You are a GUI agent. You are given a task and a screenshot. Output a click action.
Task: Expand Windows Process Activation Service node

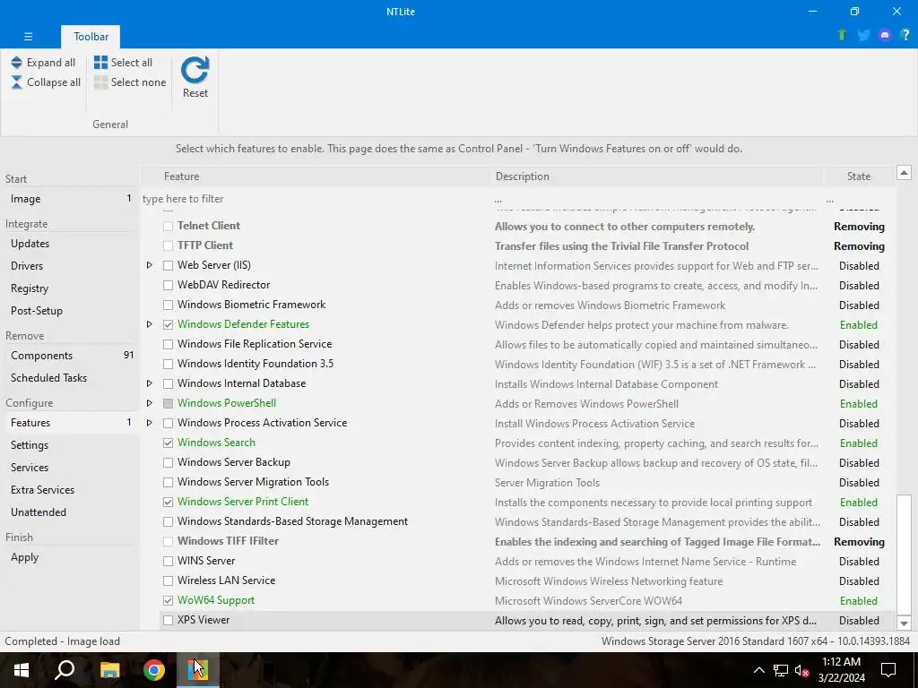150,423
